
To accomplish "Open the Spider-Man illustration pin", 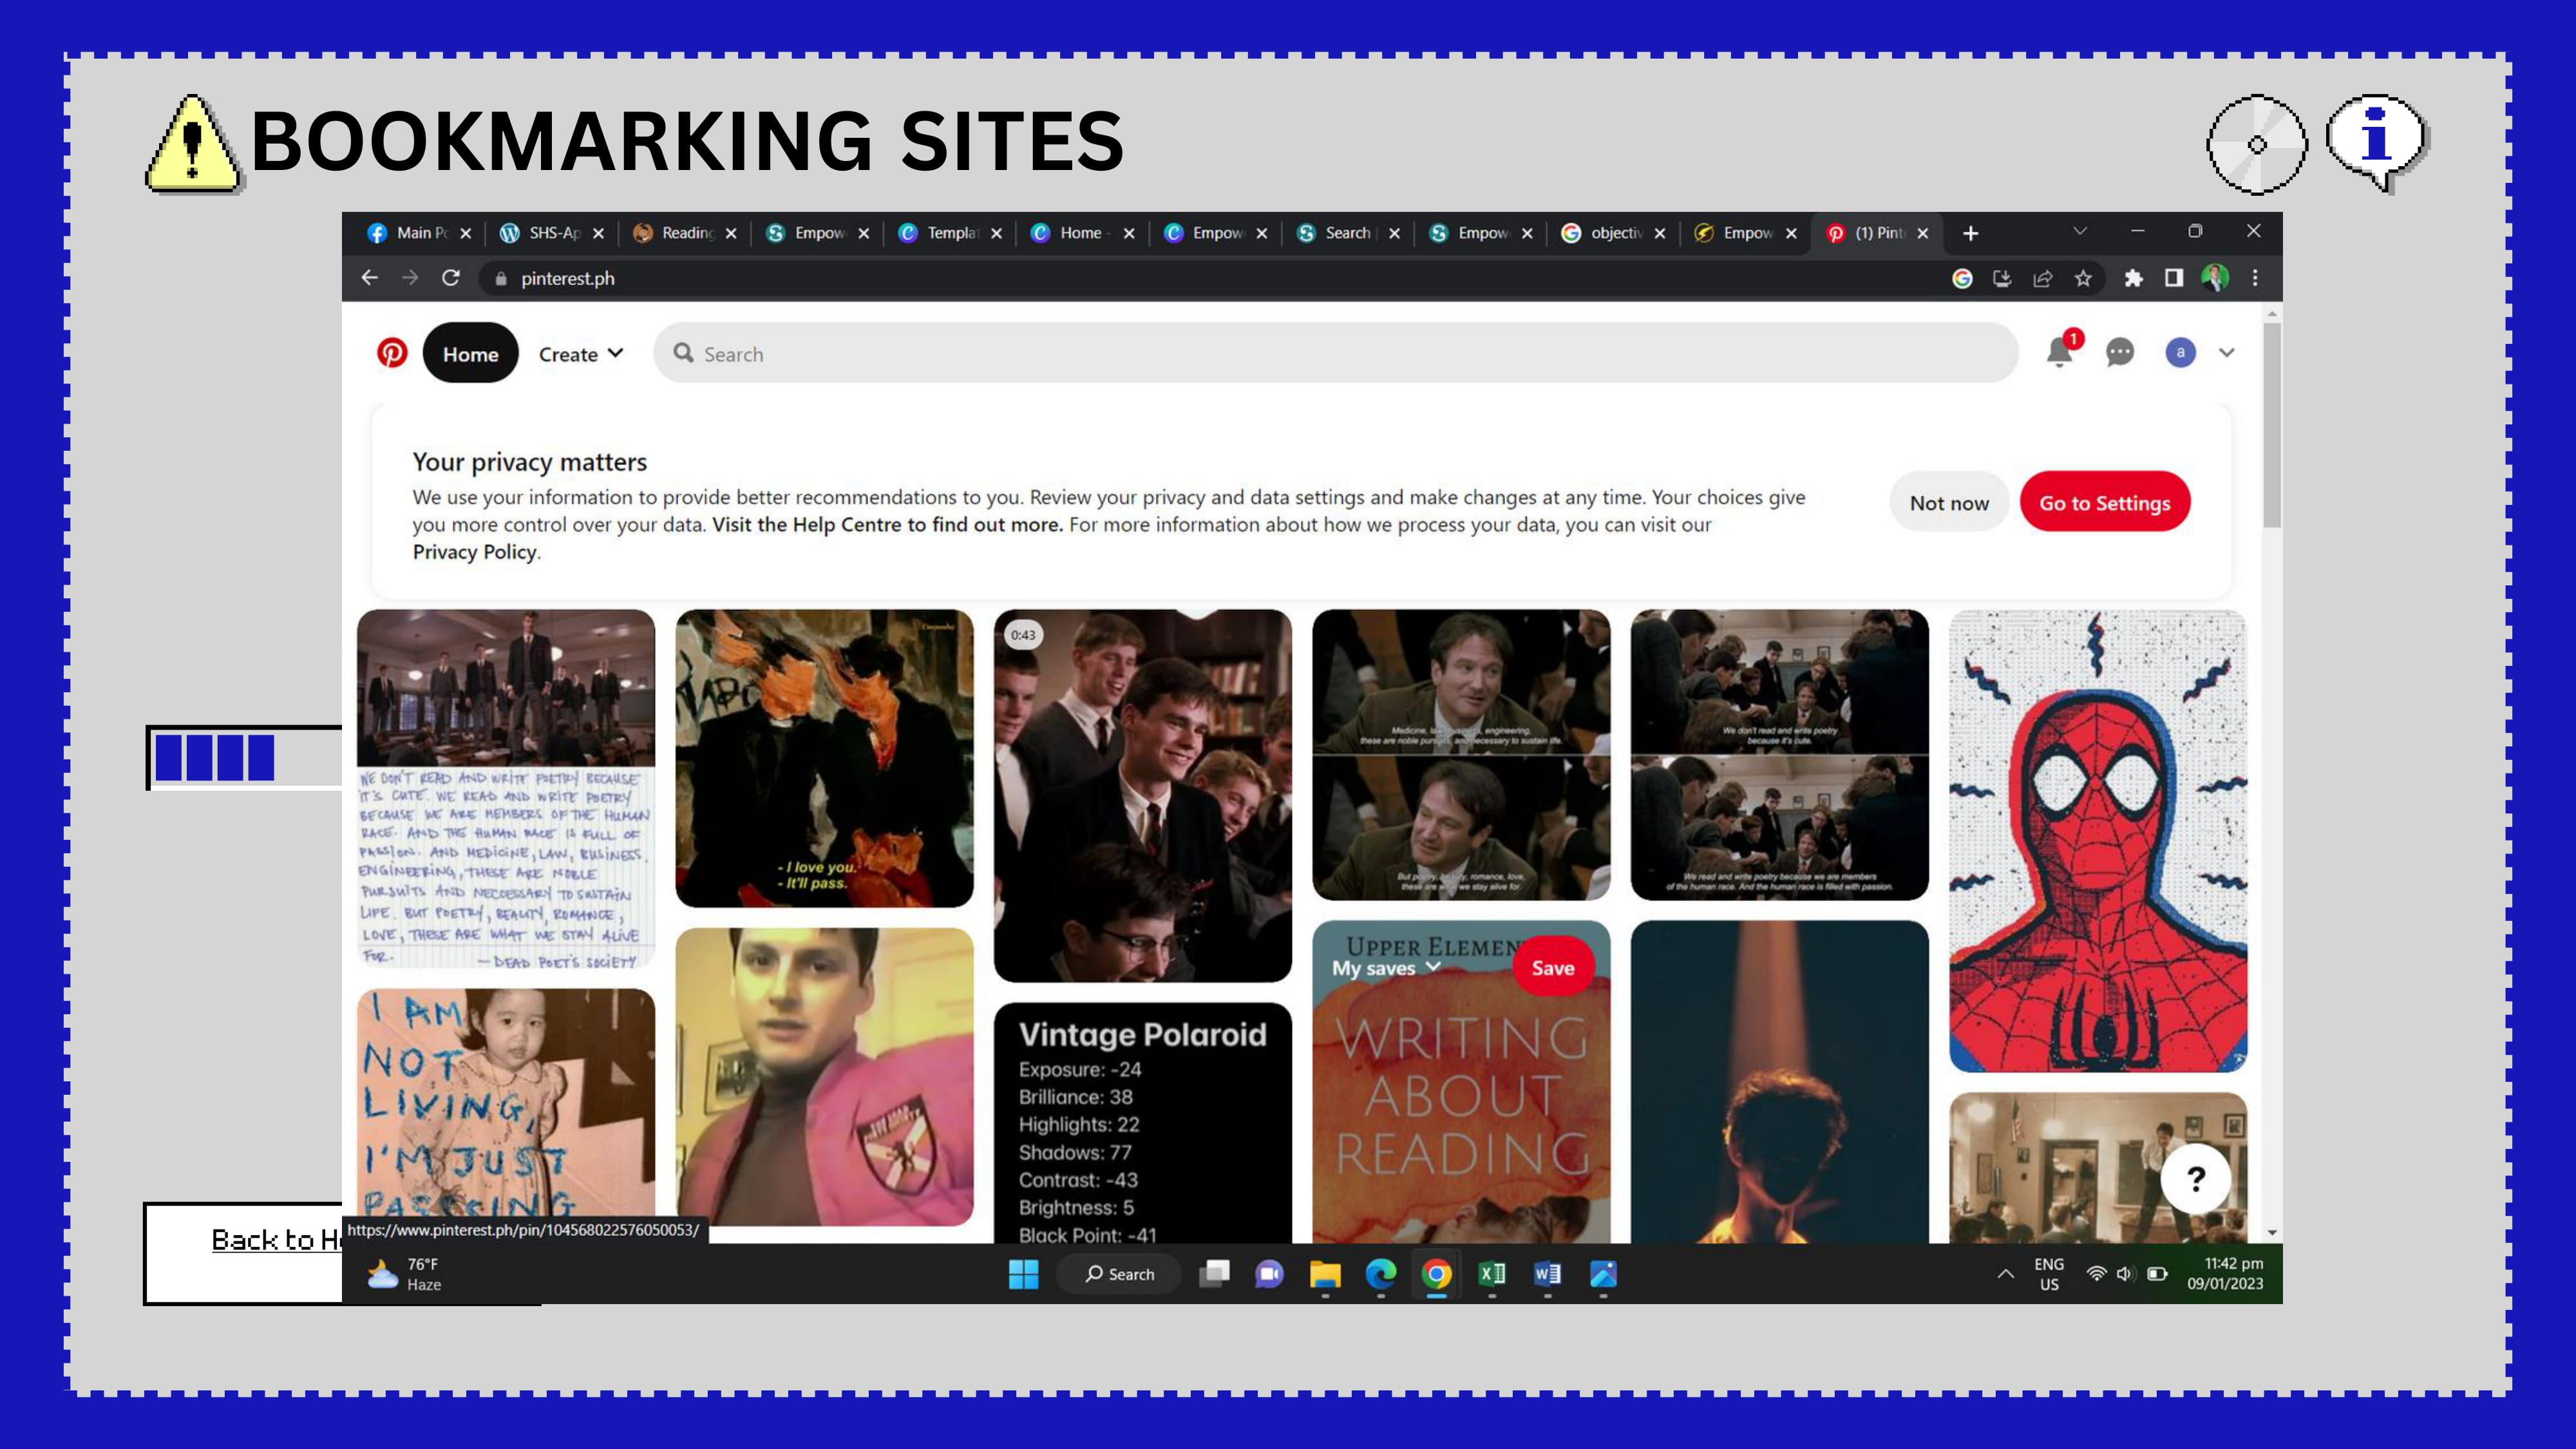I will click(2097, 840).
